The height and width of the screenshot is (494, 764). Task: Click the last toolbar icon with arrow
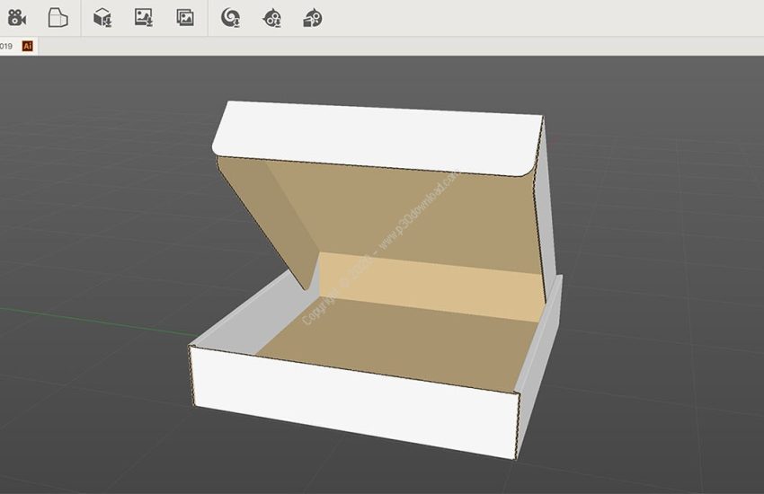click(312, 17)
